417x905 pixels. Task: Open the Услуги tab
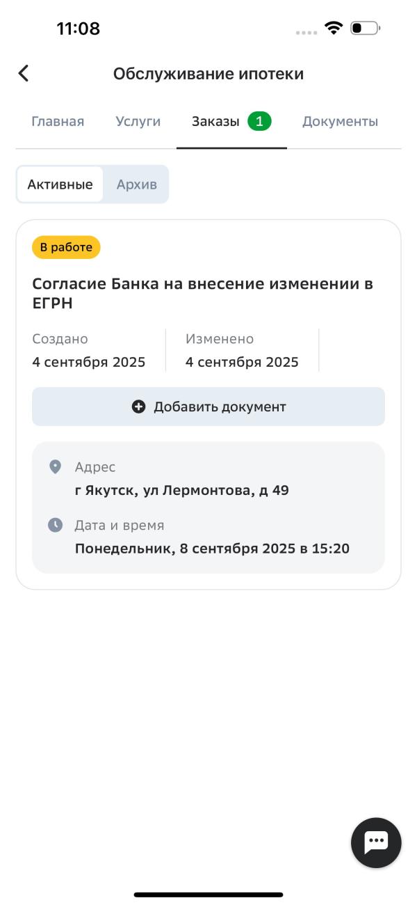[137, 120]
